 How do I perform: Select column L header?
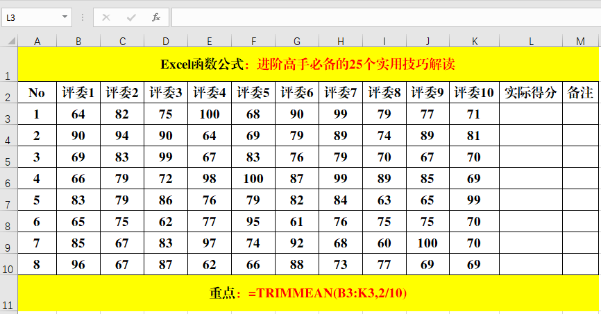(531, 41)
